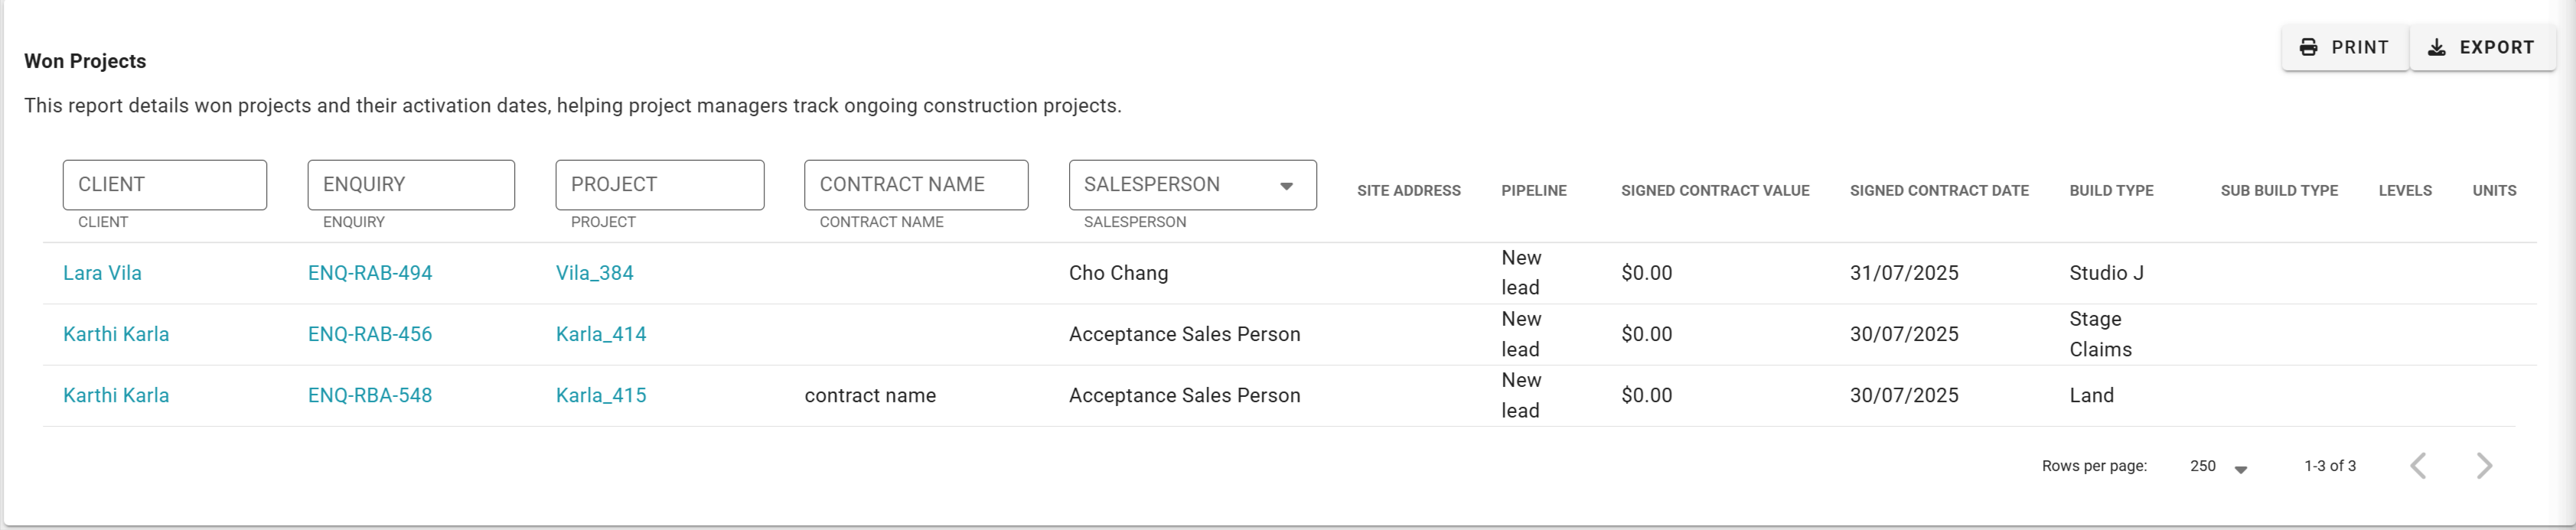Expand the Salesperson filter dropdown
This screenshot has width=2576, height=530.
tap(1192, 185)
